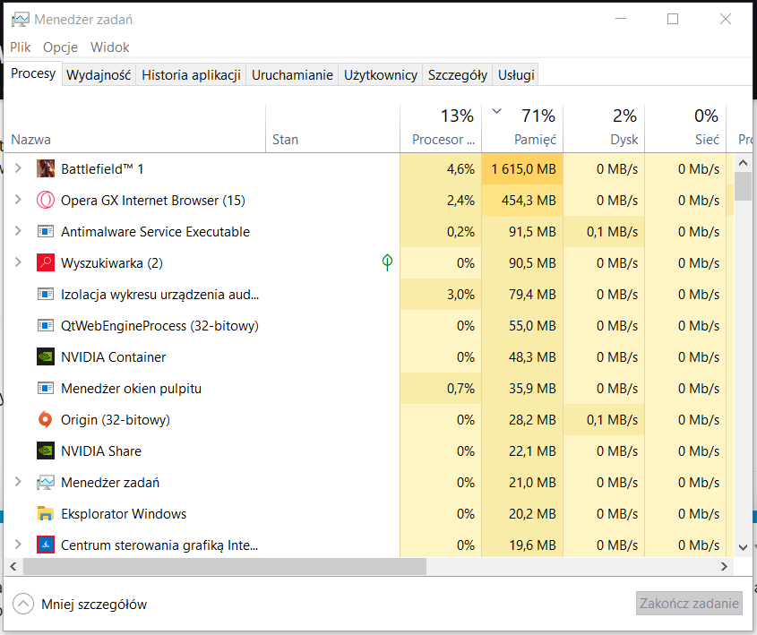
Task: Click the NVIDIA Share icon
Action: (x=46, y=451)
